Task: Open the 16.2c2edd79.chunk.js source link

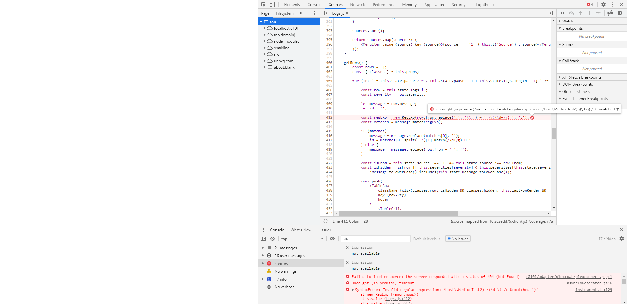Action: pos(508,221)
